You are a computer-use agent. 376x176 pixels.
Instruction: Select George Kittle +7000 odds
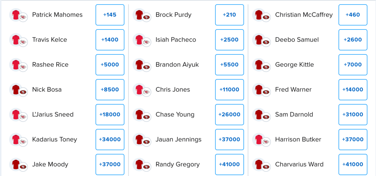353,65
